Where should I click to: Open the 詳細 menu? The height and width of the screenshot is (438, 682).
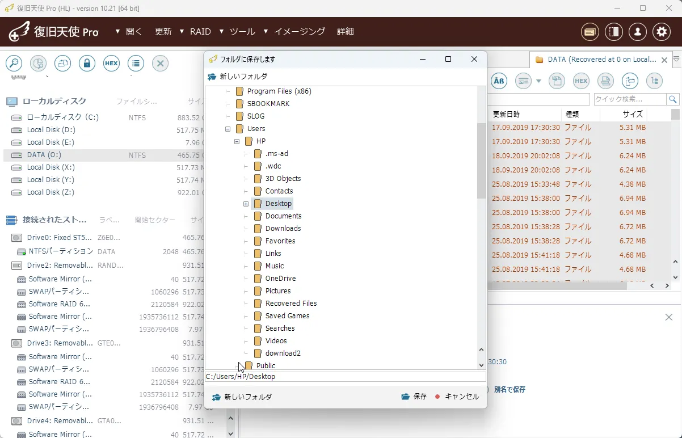346,32
